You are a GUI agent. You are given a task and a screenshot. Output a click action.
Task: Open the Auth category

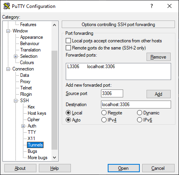click(x=32, y=126)
